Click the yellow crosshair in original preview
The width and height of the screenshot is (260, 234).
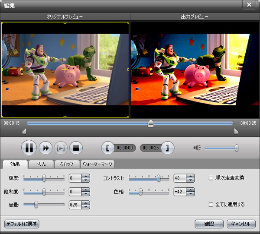coord(65,70)
